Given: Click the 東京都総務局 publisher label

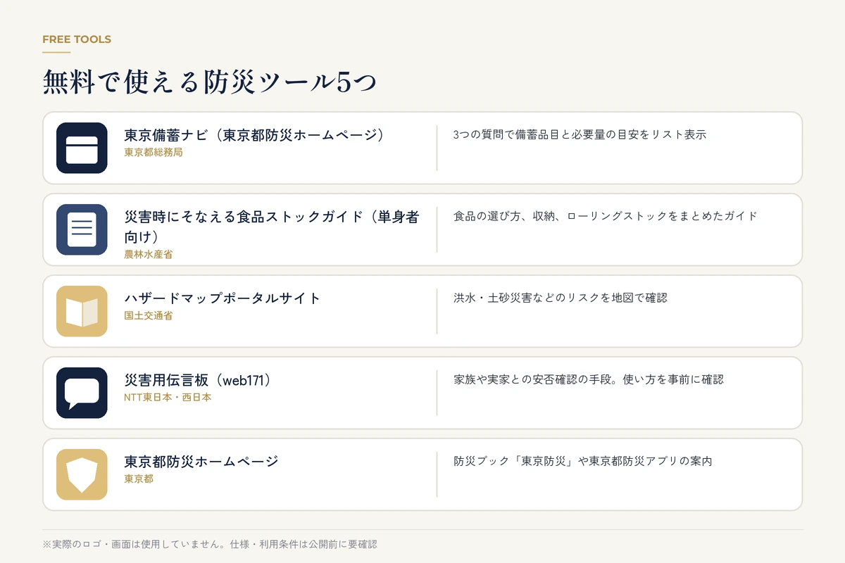Looking at the screenshot, I should pyautogui.click(x=154, y=152).
